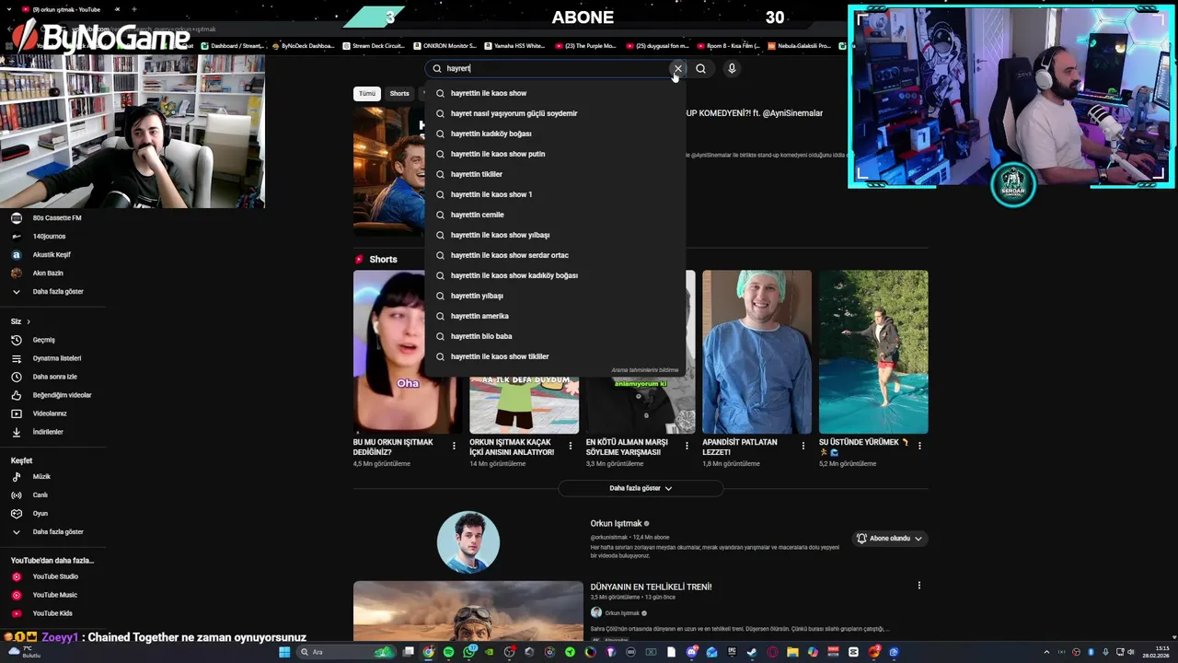
Task: Click the search magnifier button
Action: click(701, 68)
